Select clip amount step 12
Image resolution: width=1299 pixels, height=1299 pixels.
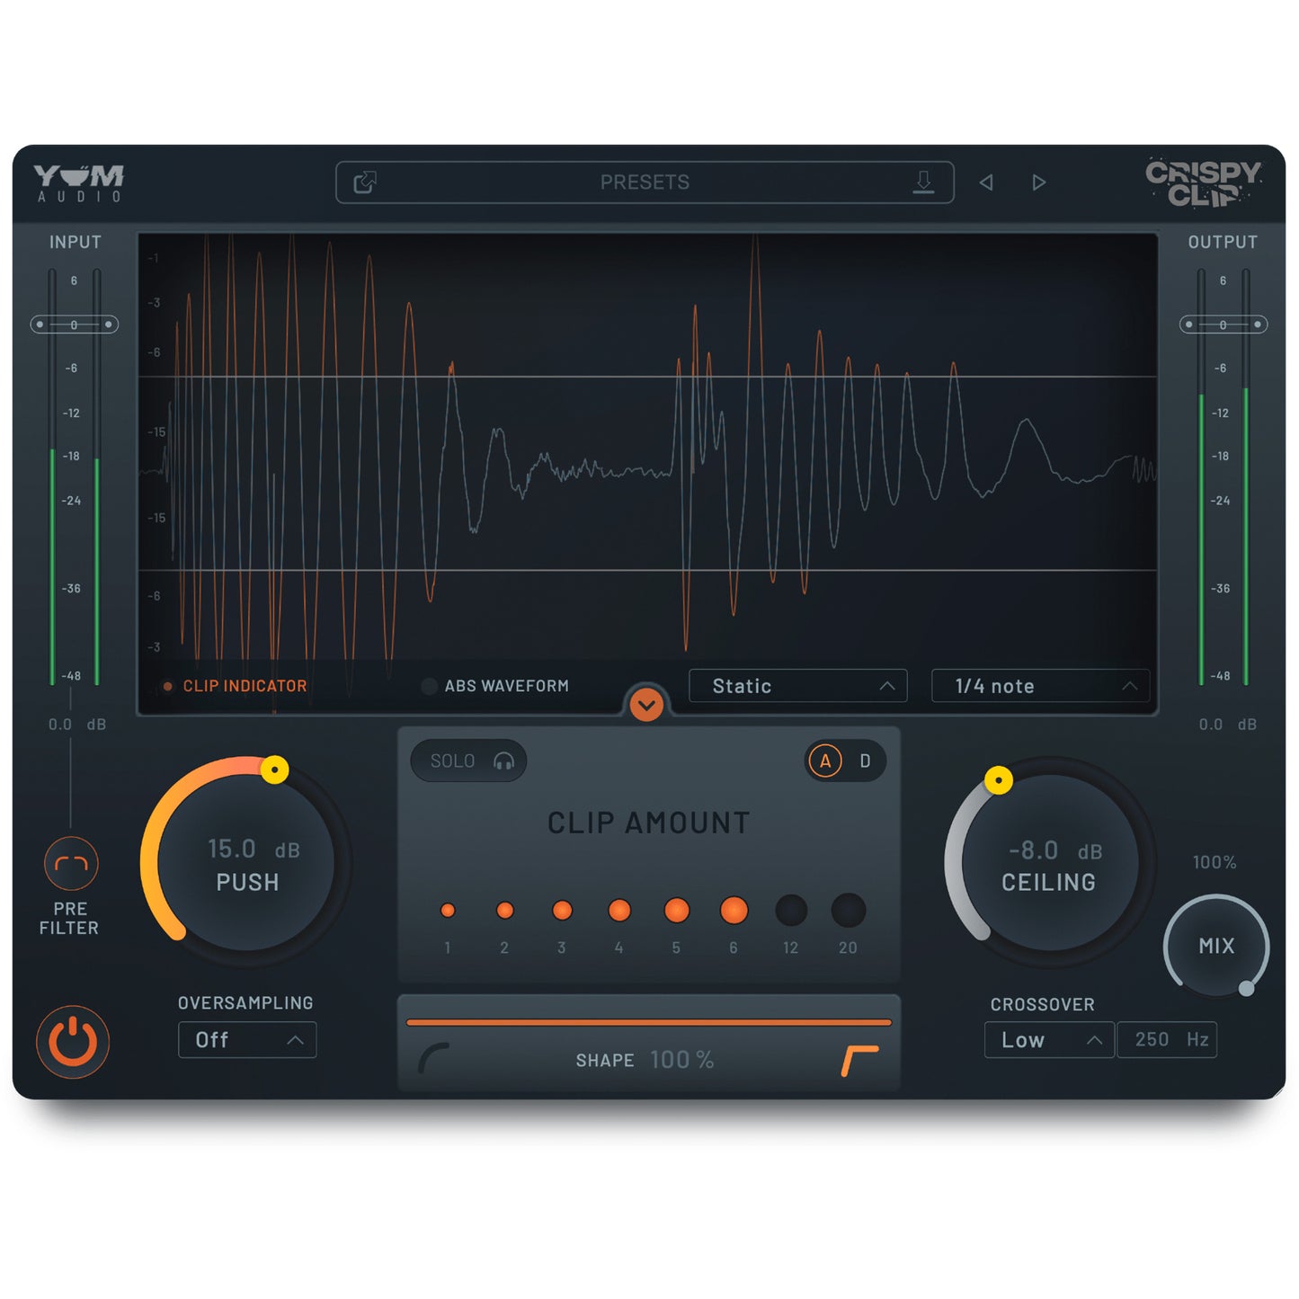click(791, 911)
